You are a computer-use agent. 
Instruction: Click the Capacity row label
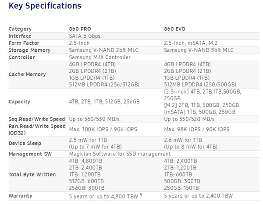(x=19, y=102)
